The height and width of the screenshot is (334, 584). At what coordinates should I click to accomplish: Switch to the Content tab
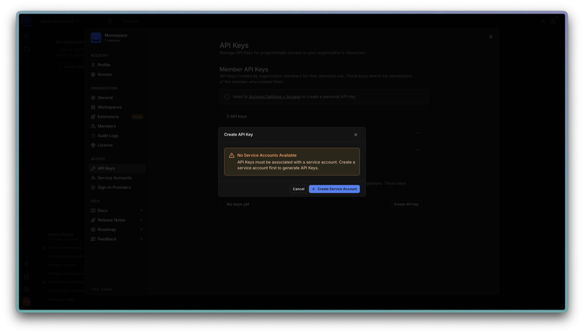(x=131, y=21)
